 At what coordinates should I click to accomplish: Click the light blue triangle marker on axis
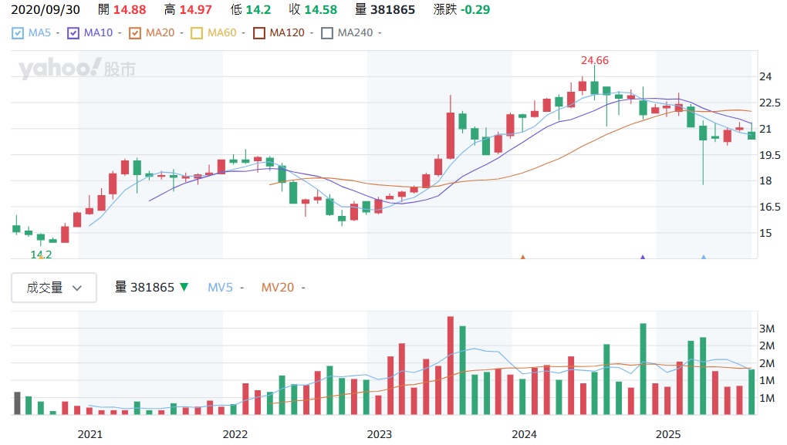[x=703, y=257]
